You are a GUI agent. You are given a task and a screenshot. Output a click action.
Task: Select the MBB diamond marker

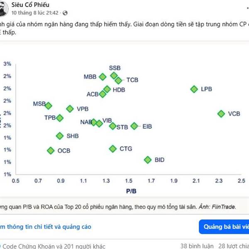103,77
